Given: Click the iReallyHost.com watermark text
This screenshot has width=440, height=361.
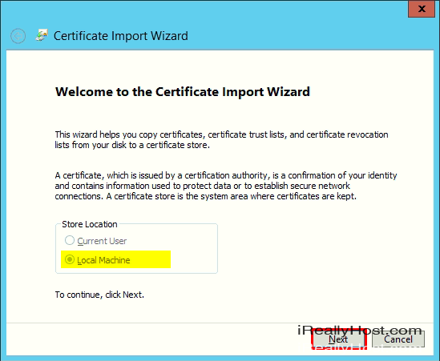Looking at the screenshot, I should pos(360,331).
